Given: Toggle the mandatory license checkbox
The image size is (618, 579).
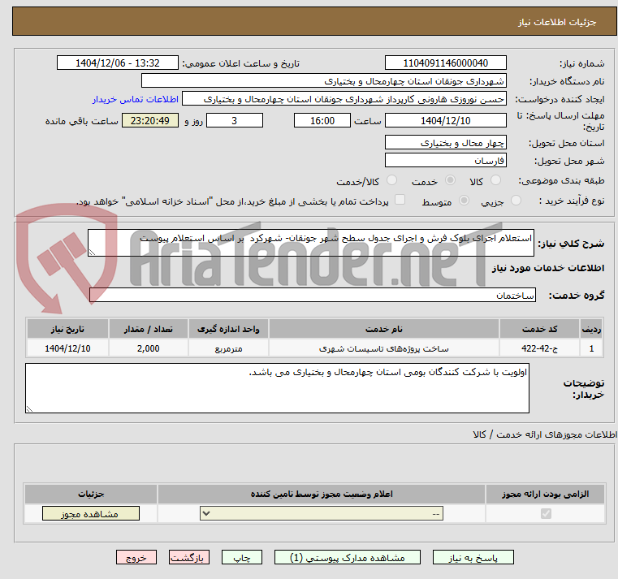Looking at the screenshot, I should (546, 513).
